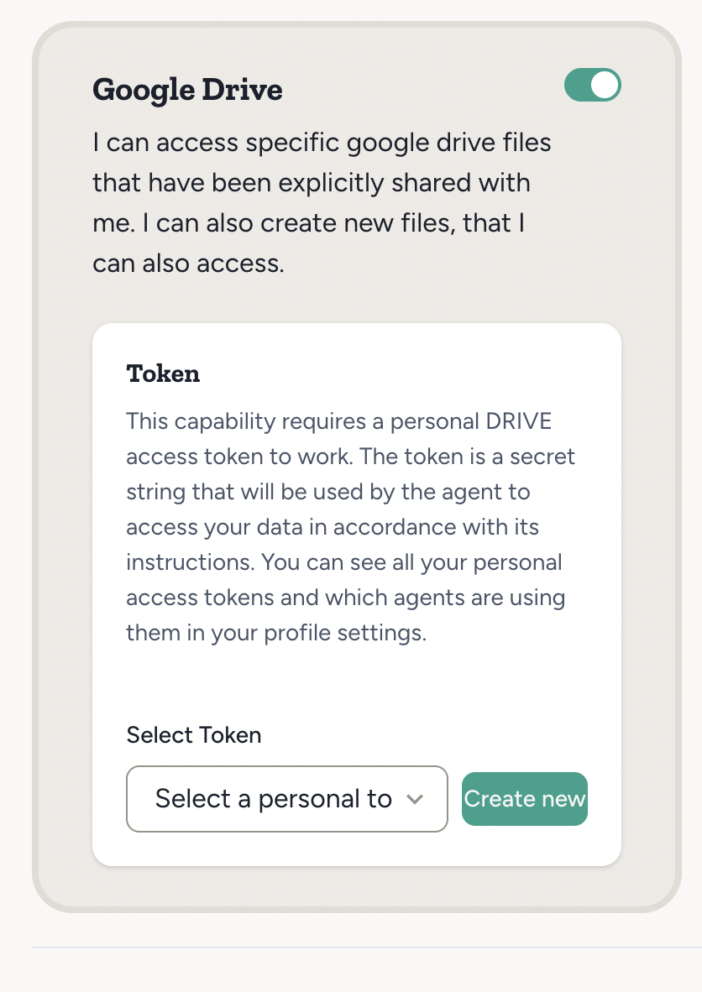This screenshot has width=702, height=992.
Task: Disable the Google Drive capability toggle
Action: 592,85
